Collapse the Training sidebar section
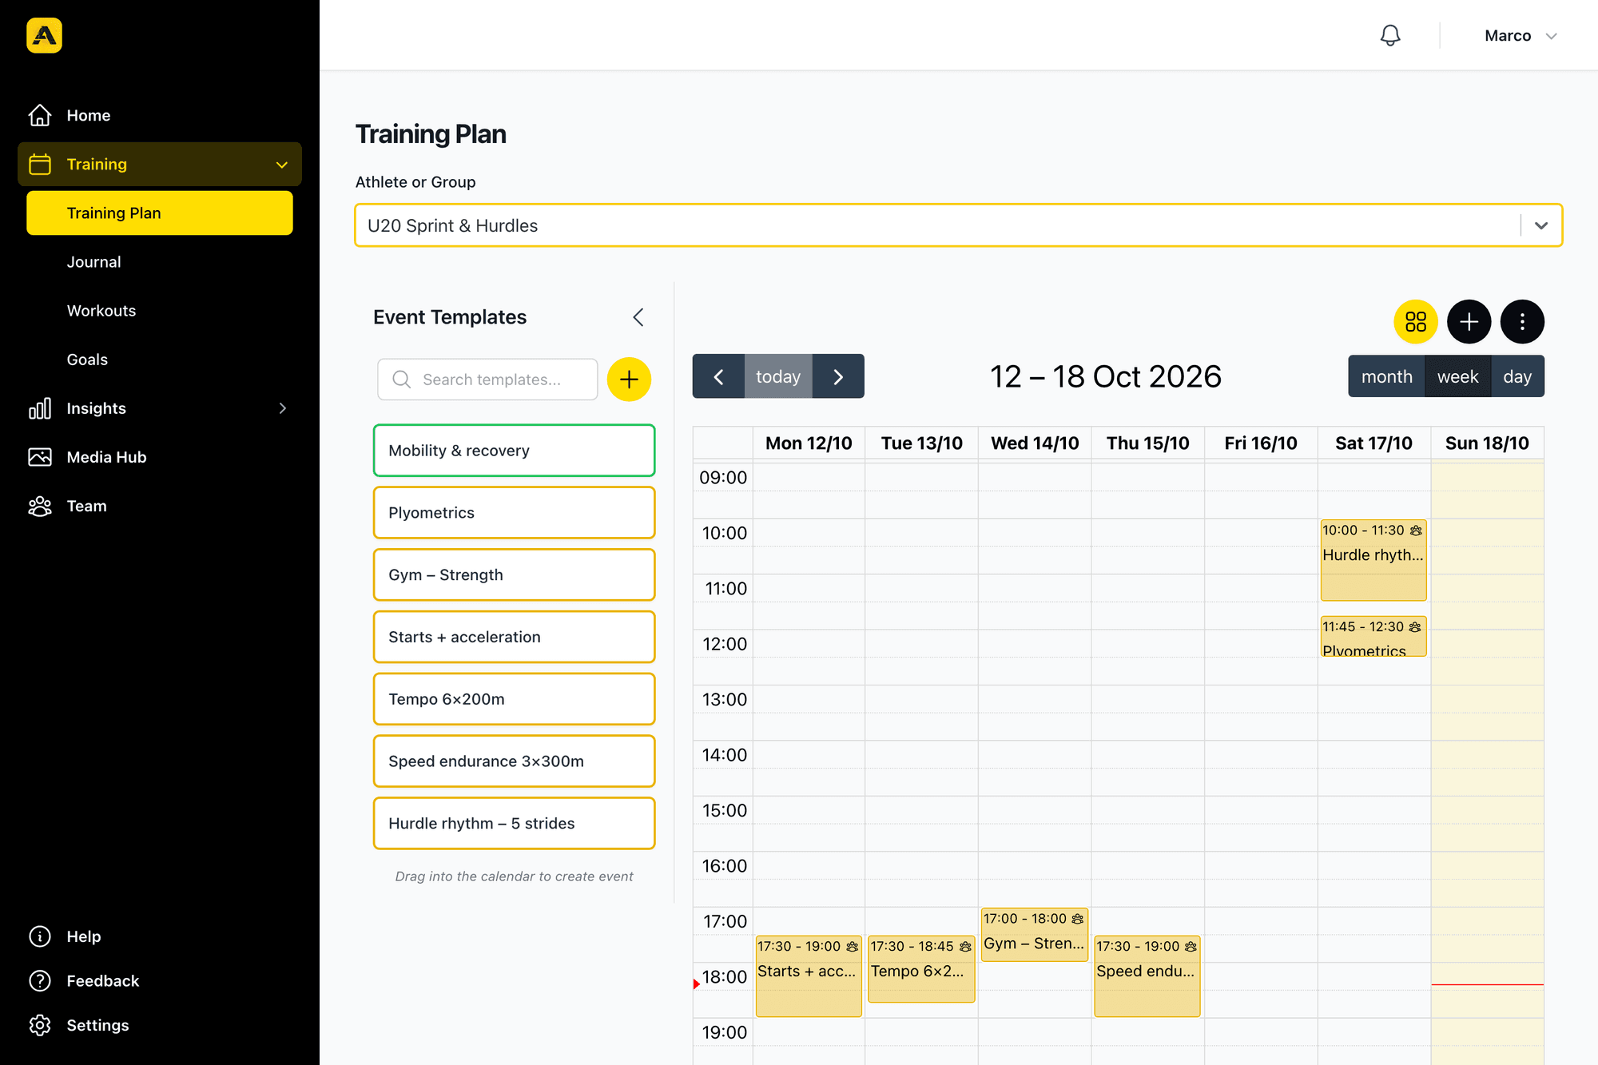 coord(160,164)
